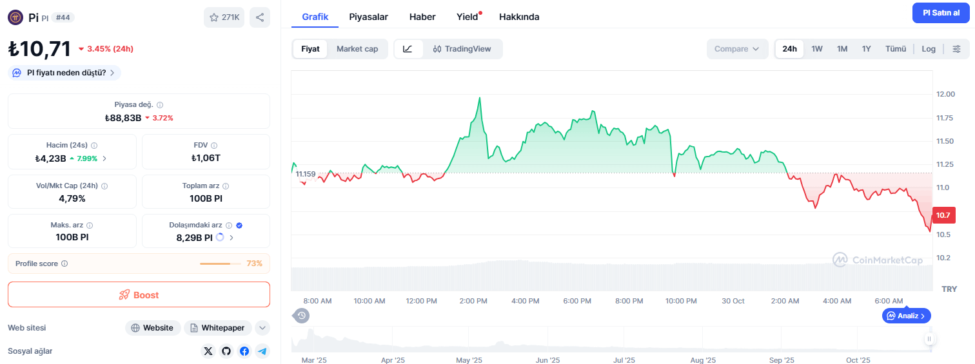Click info icon beside Toplam arz
The image size is (975, 364).
coord(225,186)
